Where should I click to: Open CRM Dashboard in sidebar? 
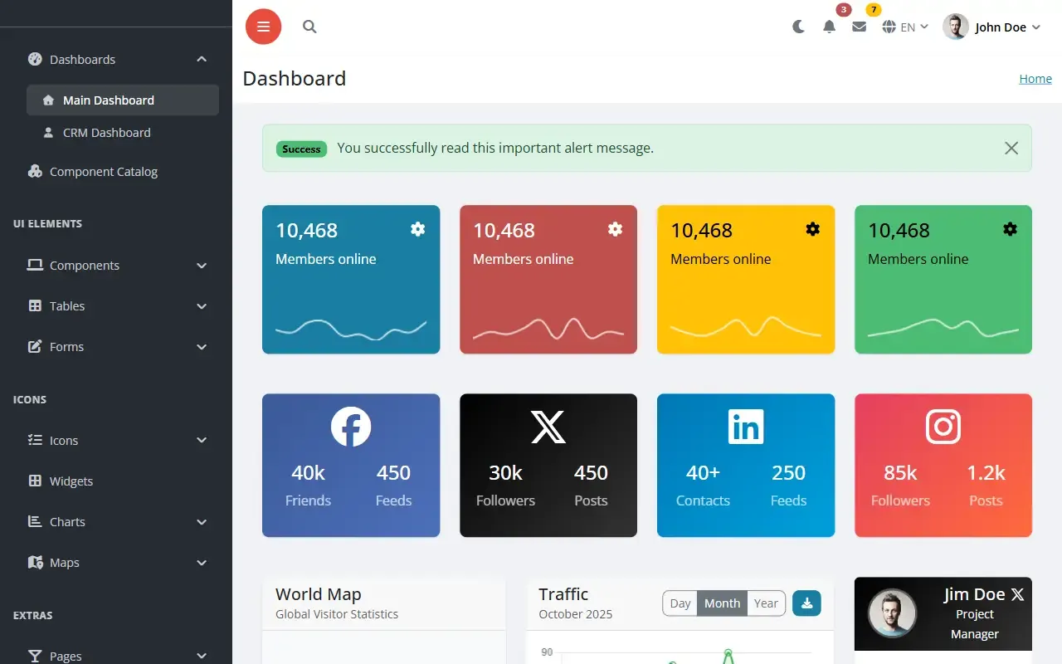tap(123, 133)
